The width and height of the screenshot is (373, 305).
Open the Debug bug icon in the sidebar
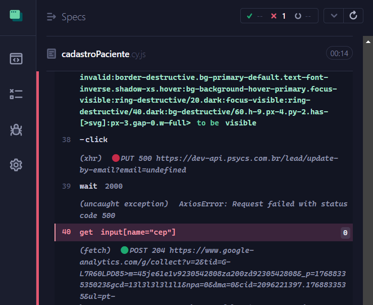pos(16,129)
